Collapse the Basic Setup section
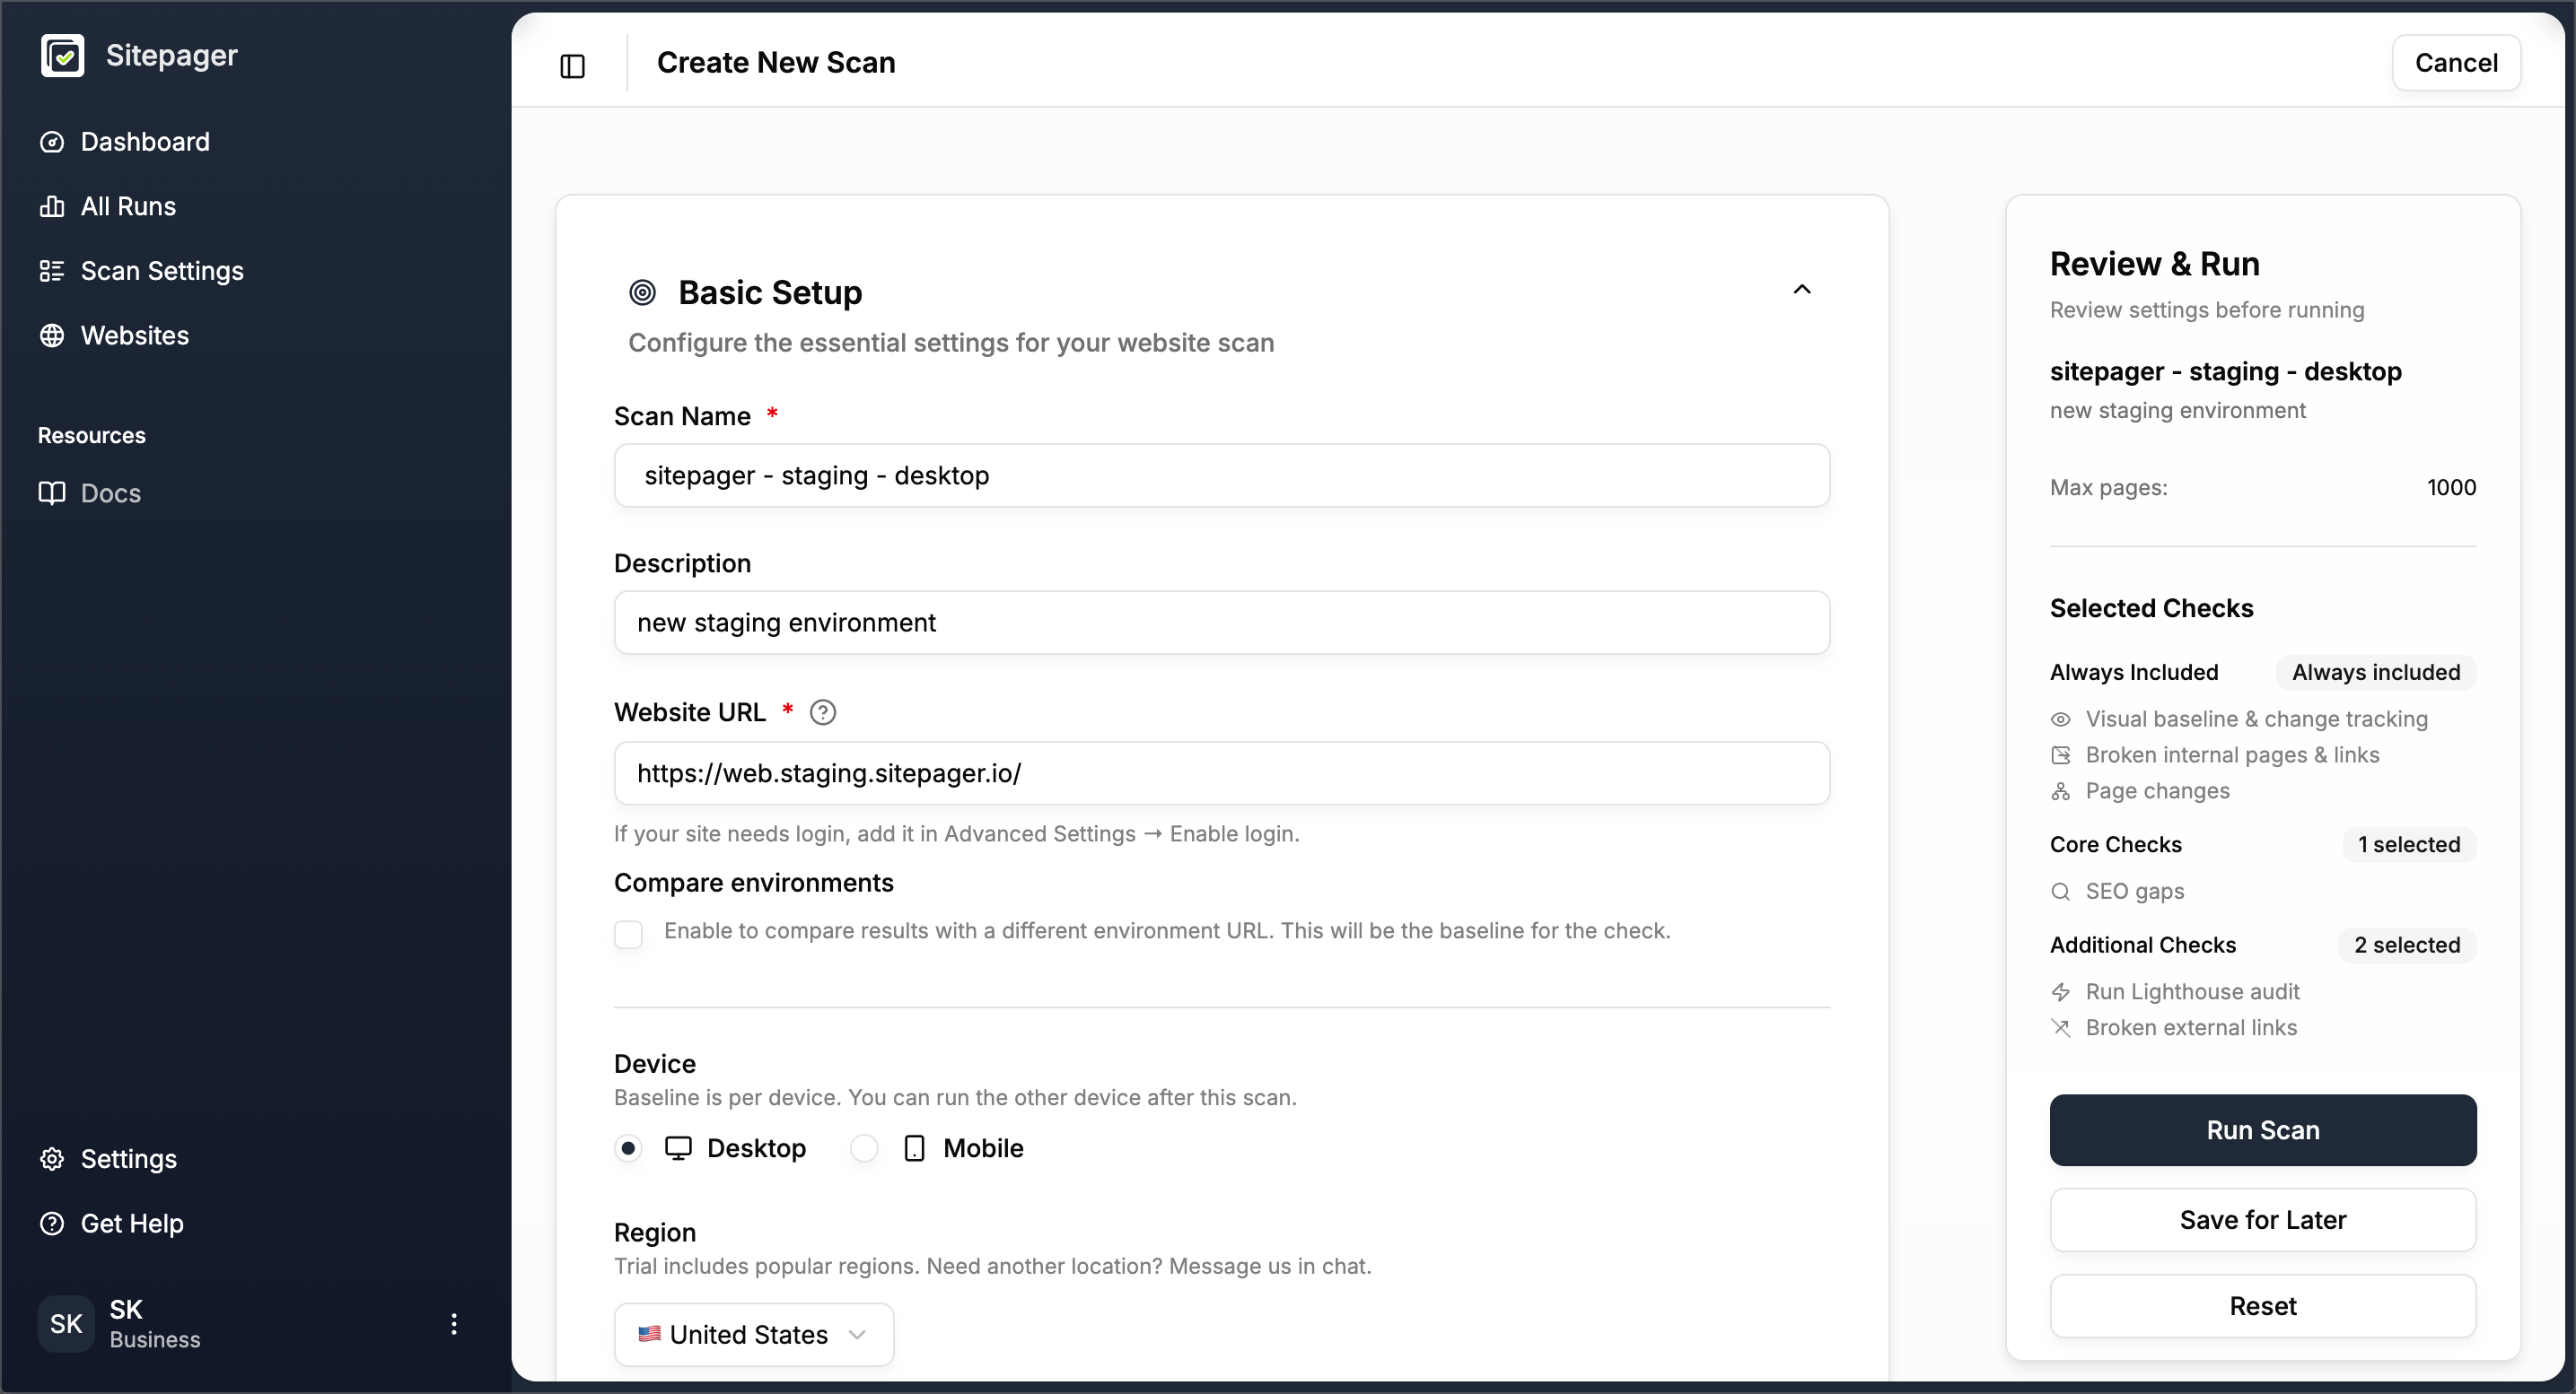Viewport: 2576px width, 1394px height. (1803, 289)
